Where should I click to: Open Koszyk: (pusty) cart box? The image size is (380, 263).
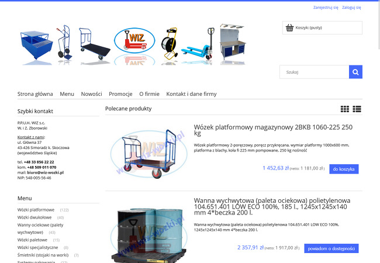click(x=322, y=27)
